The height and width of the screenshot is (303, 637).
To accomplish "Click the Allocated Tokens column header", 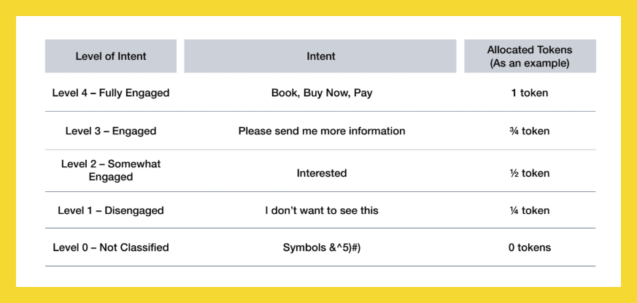I will click(x=530, y=50).
